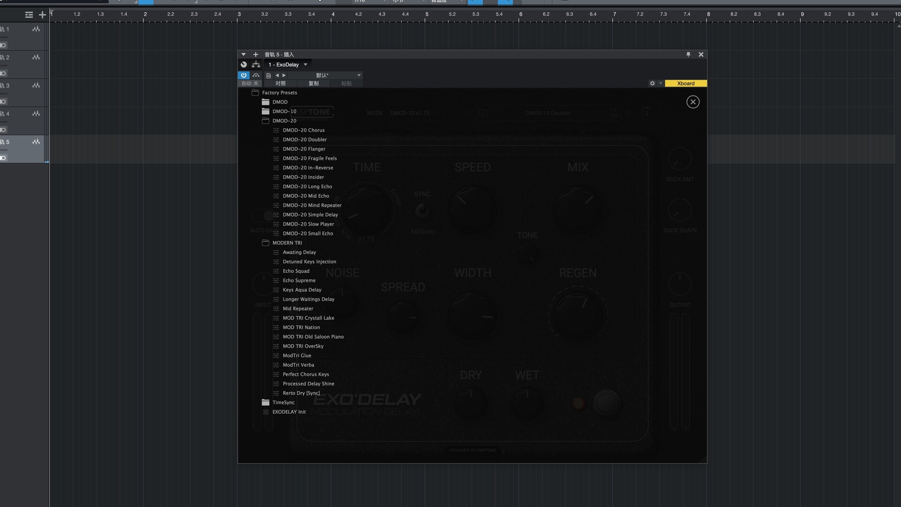Click the 复制 copy button
This screenshot has height=507, width=901.
(313, 83)
